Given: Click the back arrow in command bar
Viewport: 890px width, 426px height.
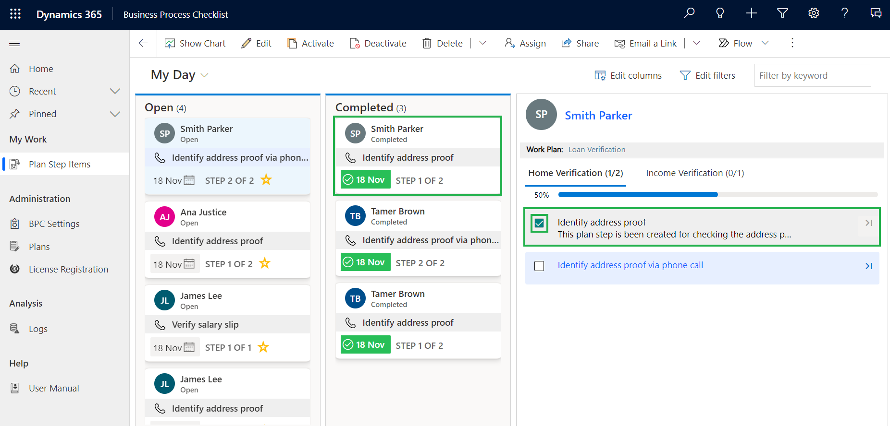Looking at the screenshot, I should [143, 43].
